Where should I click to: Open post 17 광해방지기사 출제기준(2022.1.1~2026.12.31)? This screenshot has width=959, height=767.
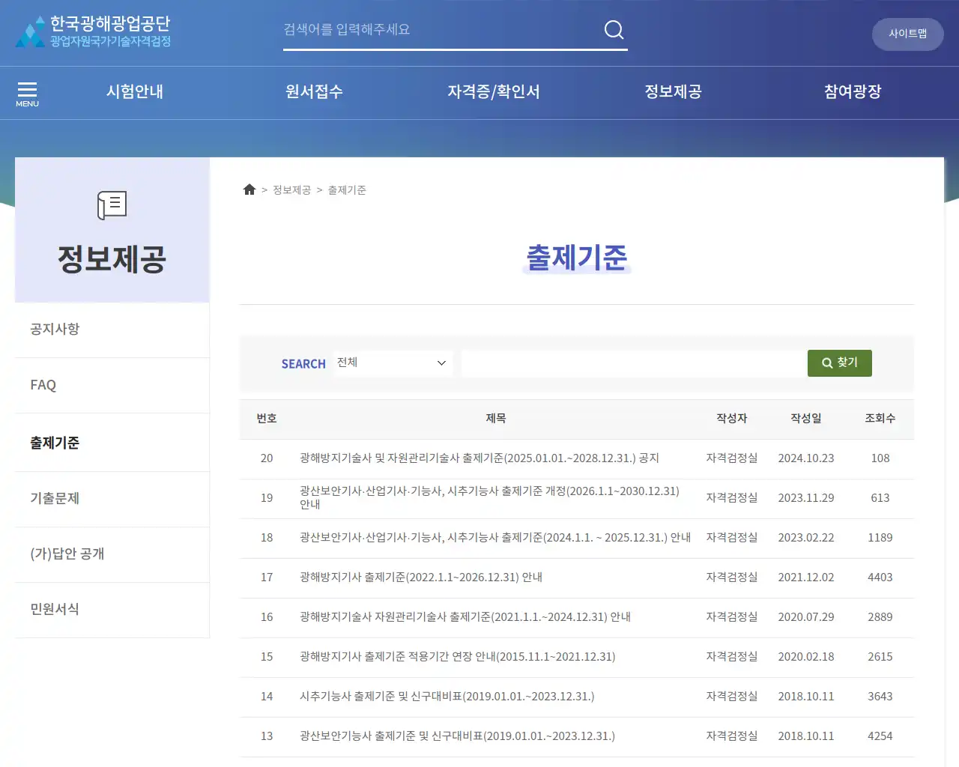click(x=421, y=577)
